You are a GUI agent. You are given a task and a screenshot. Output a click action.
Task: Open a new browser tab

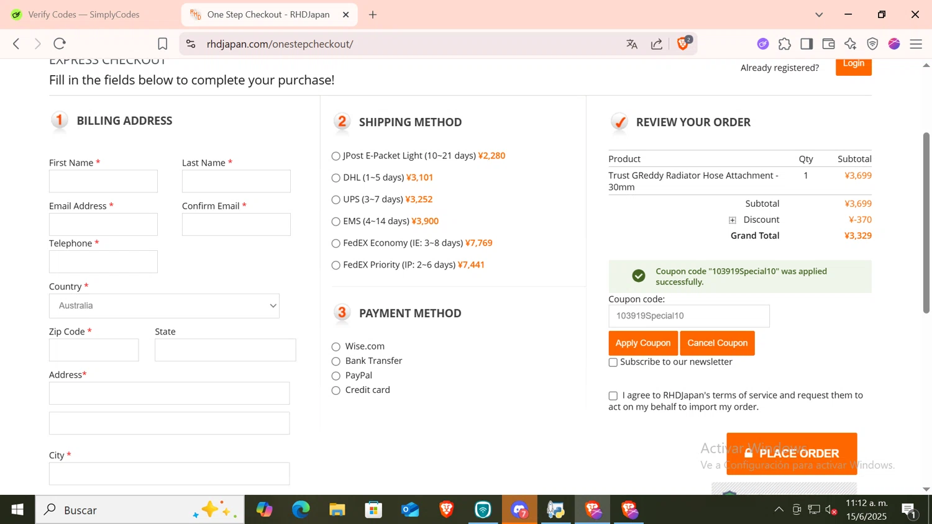(x=373, y=14)
